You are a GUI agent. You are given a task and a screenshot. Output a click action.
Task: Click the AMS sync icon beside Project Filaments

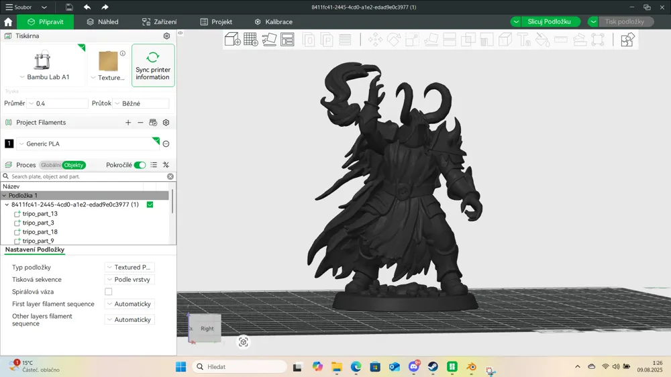[x=153, y=122]
